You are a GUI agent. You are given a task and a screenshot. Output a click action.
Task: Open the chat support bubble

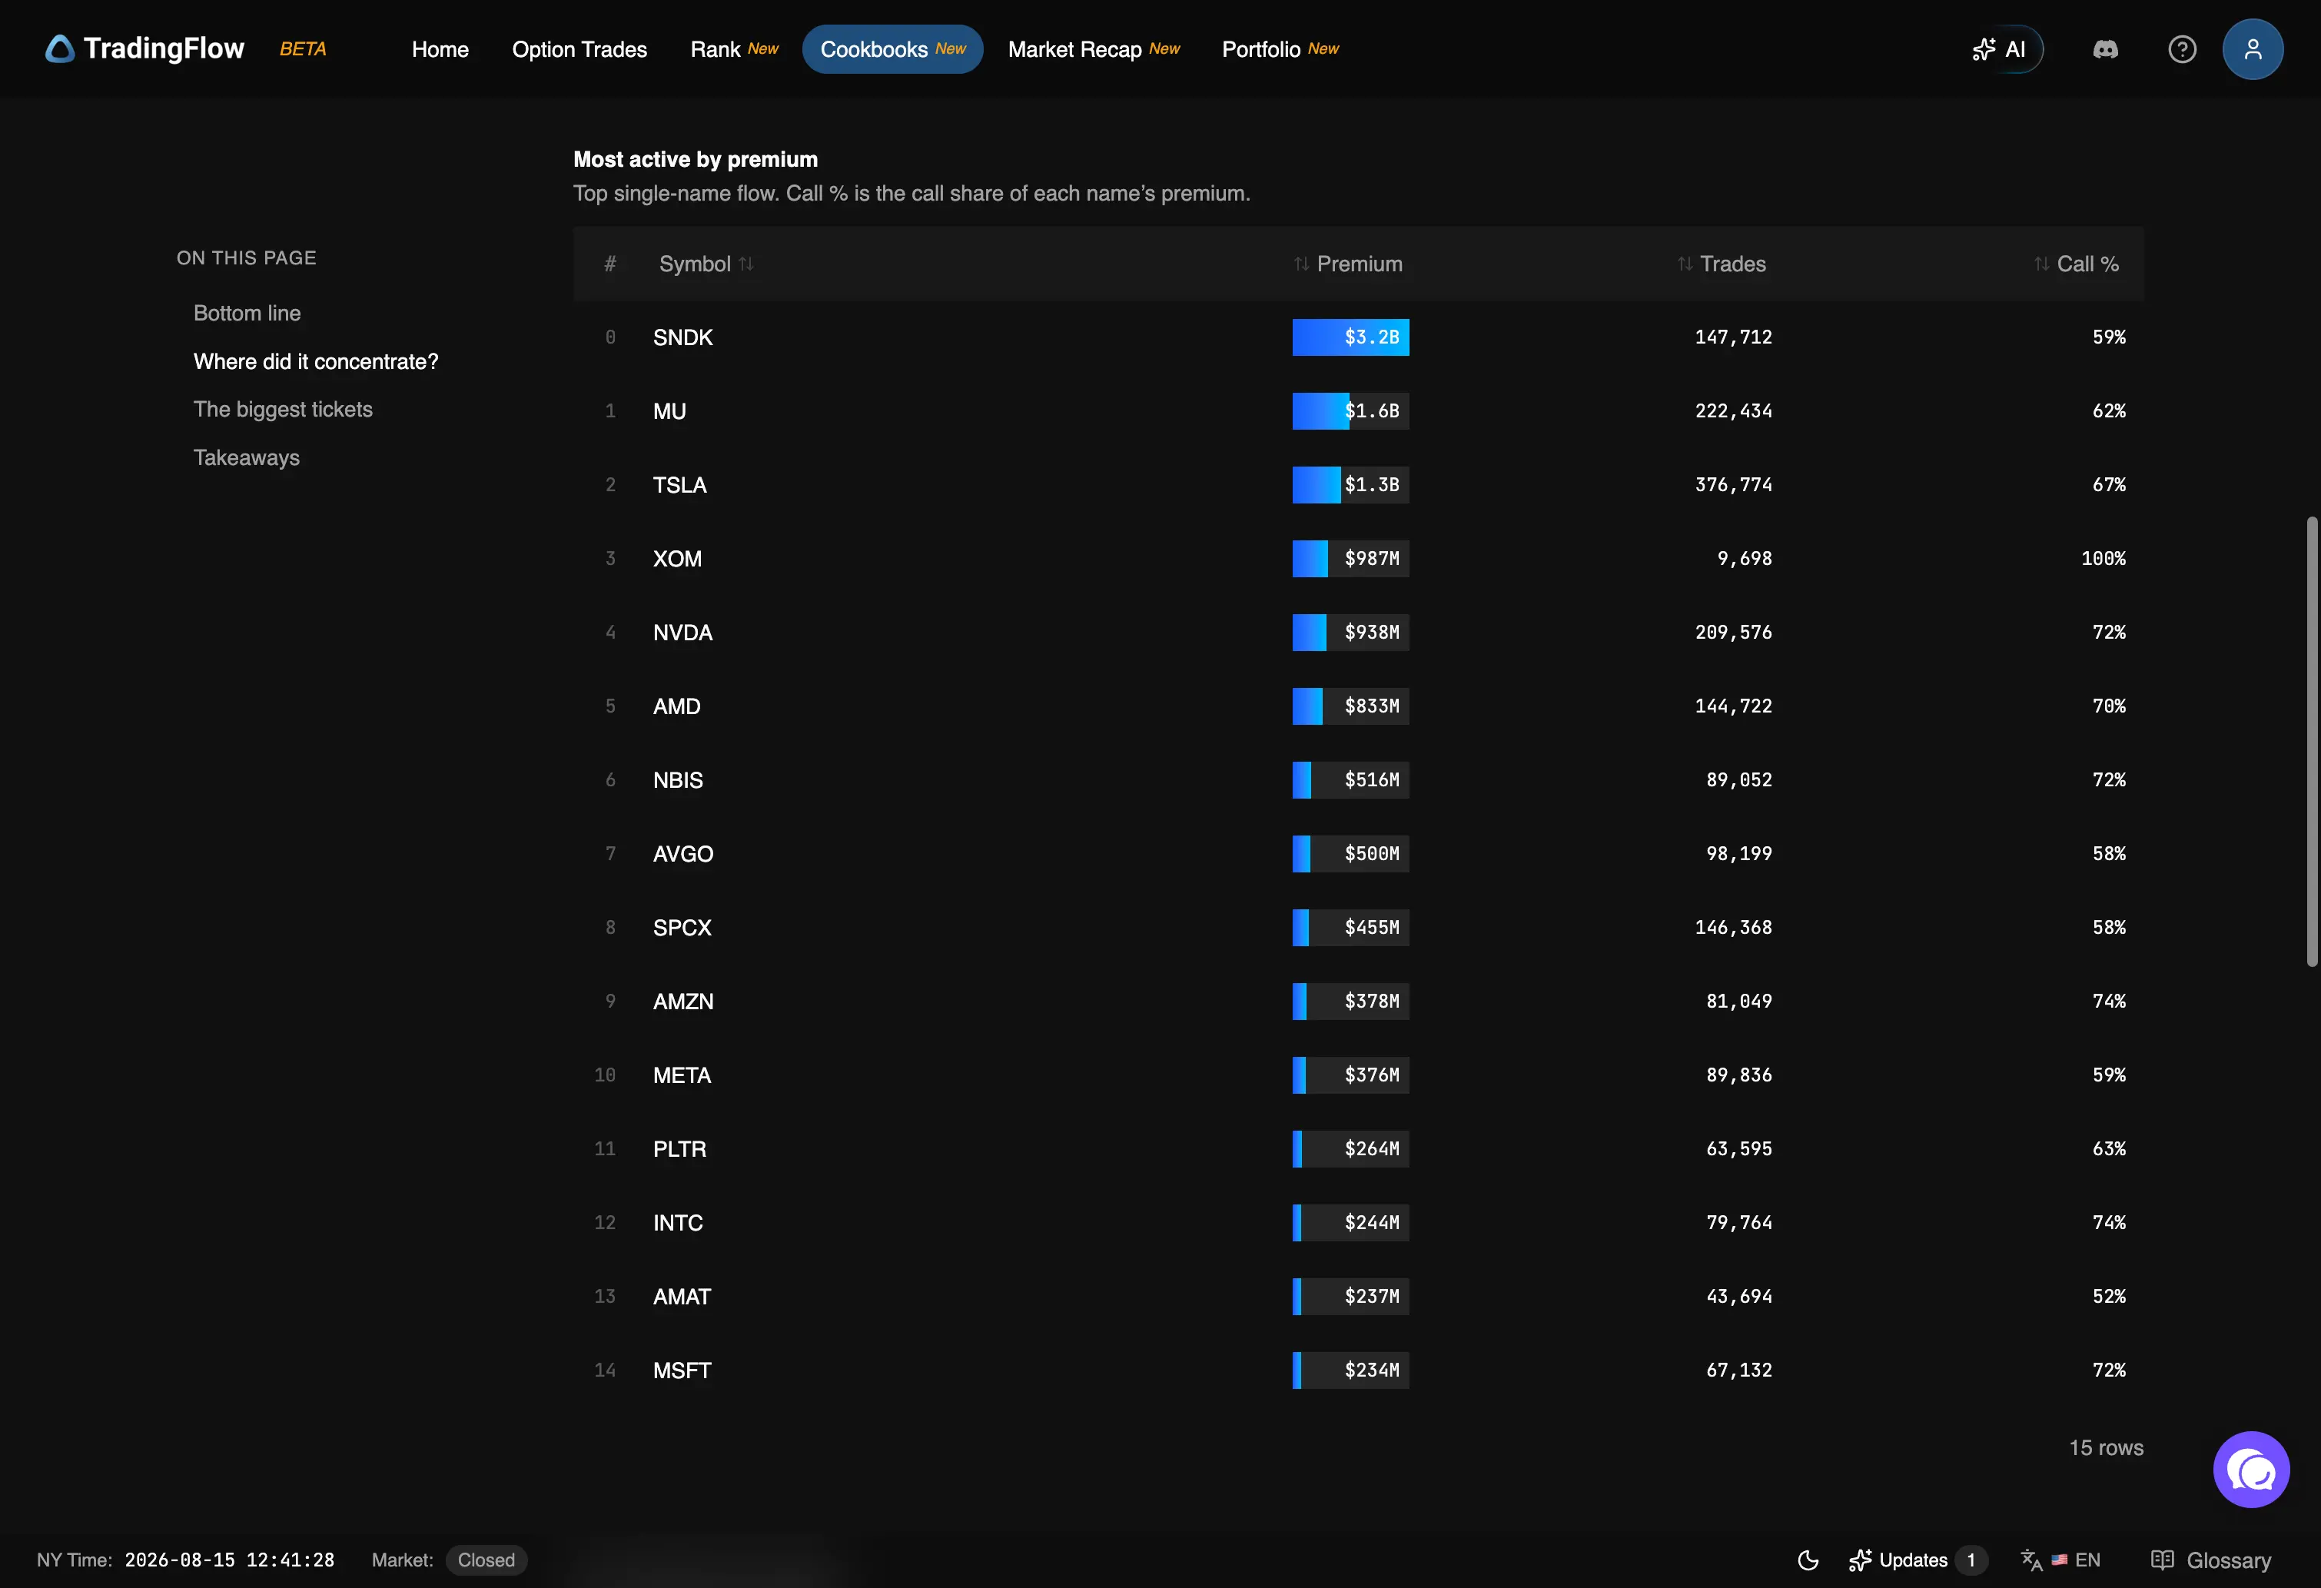(x=2251, y=1469)
